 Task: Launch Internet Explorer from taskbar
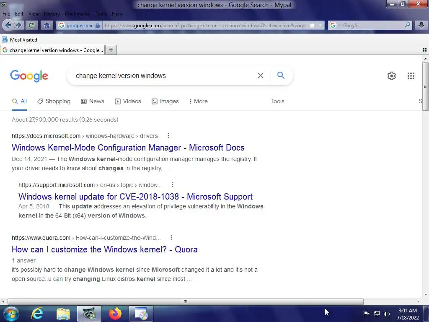[x=37, y=314]
